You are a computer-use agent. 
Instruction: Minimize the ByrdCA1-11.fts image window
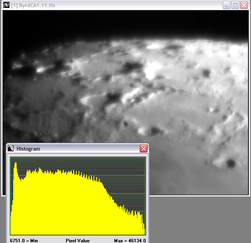point(226,5)
